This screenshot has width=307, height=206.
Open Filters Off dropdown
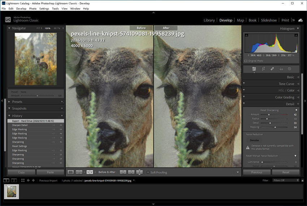coord(286,180)
